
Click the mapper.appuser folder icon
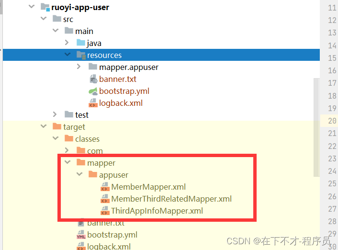[93, 67]
